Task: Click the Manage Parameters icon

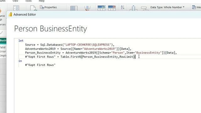Action: coord(16,8)
